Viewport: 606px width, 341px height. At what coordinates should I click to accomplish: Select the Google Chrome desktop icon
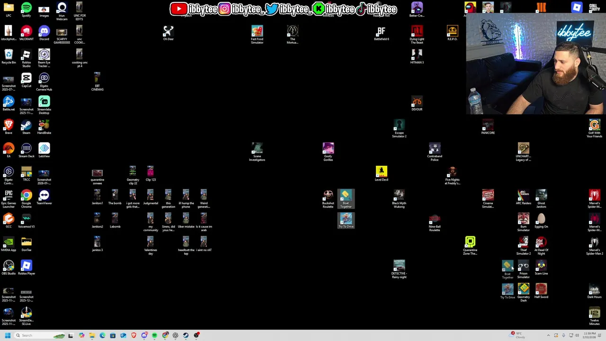(26, 199)
